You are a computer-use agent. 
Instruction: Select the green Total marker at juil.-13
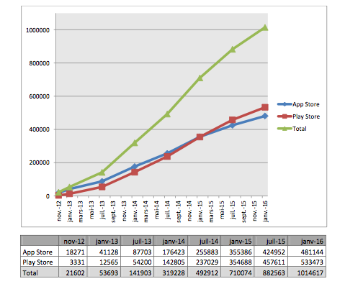pos(102,172)
